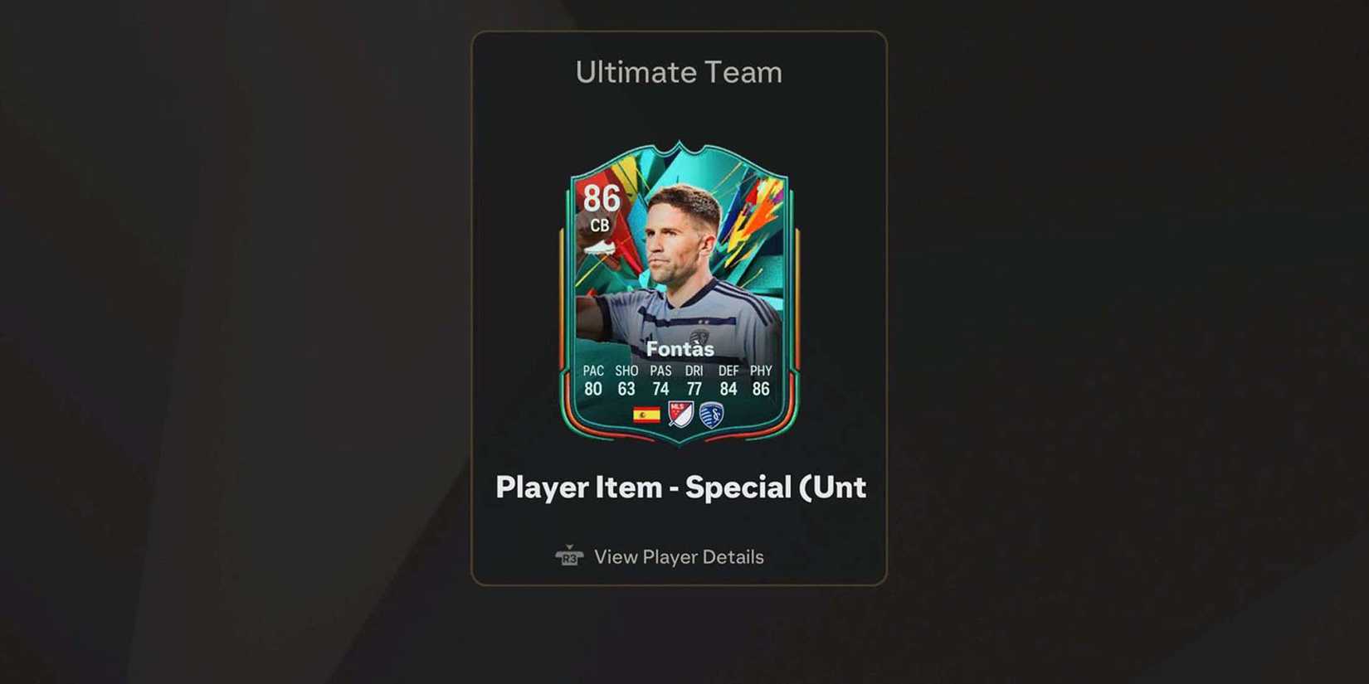Click the R3 stick button icon
This screenshot has height=684, width=1369.
[x=569, y=556]
